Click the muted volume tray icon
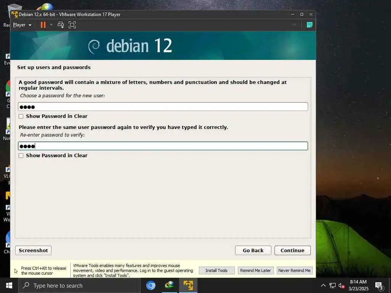391x293 pixels. coord(341,285)
